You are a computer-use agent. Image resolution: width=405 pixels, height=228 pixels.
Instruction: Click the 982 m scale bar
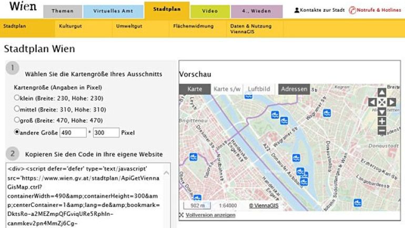pyautogui.click(x=197, y=206)
